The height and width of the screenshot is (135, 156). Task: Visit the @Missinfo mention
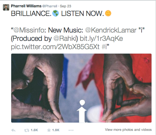(29, 30)
